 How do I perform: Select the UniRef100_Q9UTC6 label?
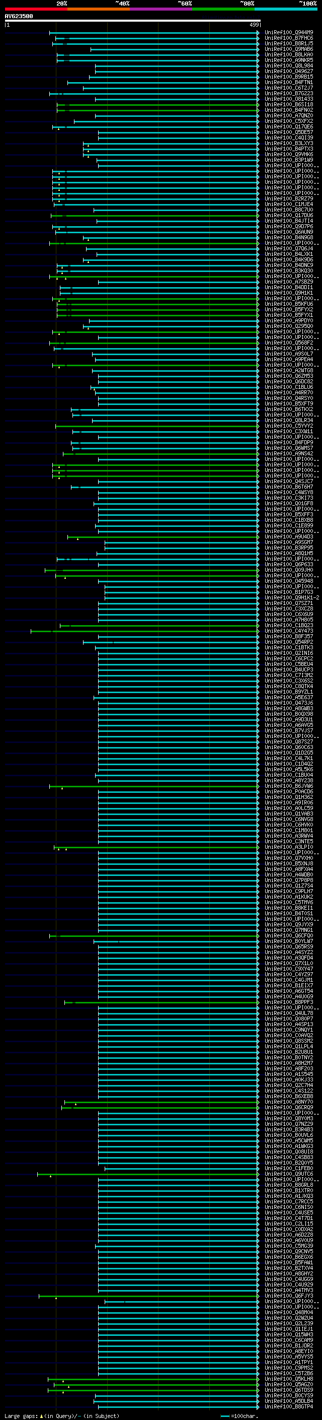click(289, 1174)
